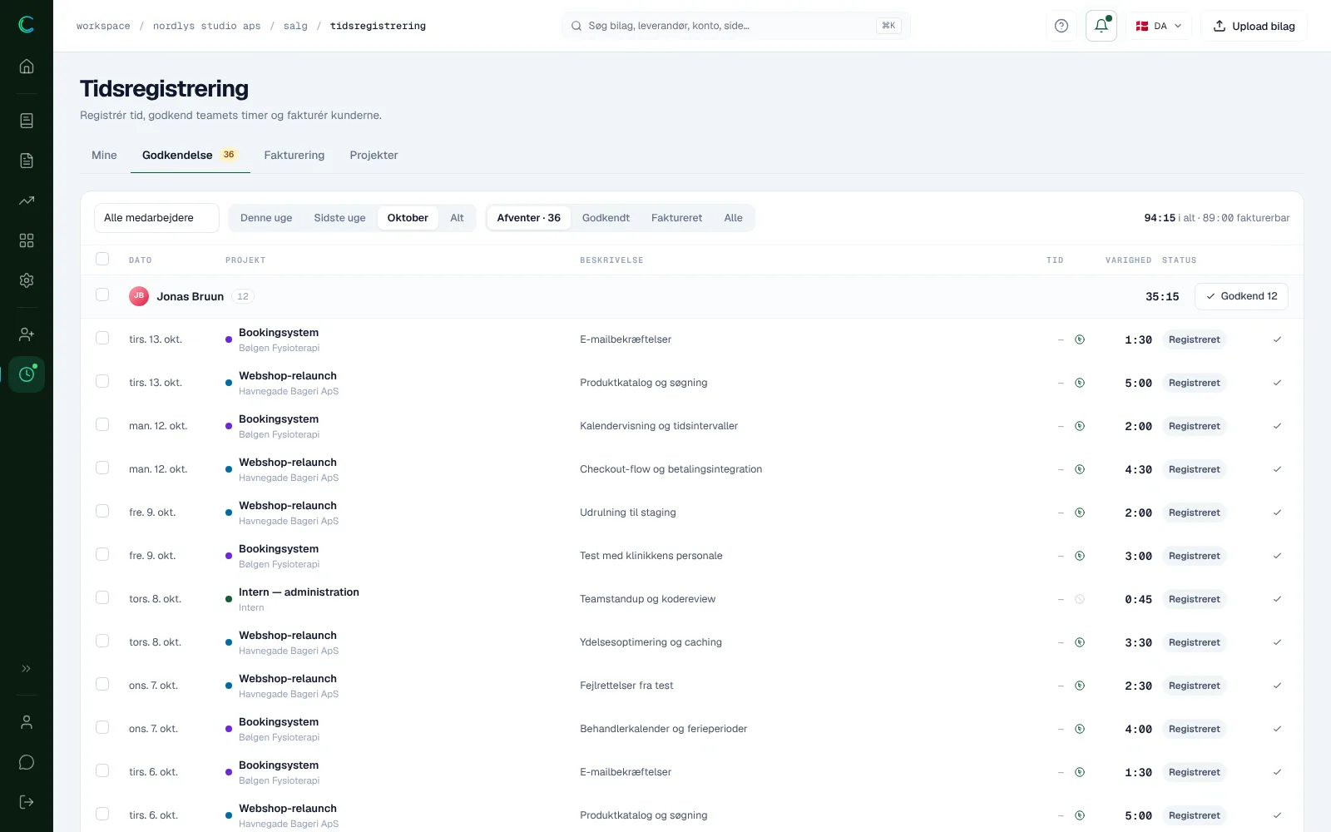
Task: Open the help question mark icon
Action: pyautogui.click(x=1061, y=26)
